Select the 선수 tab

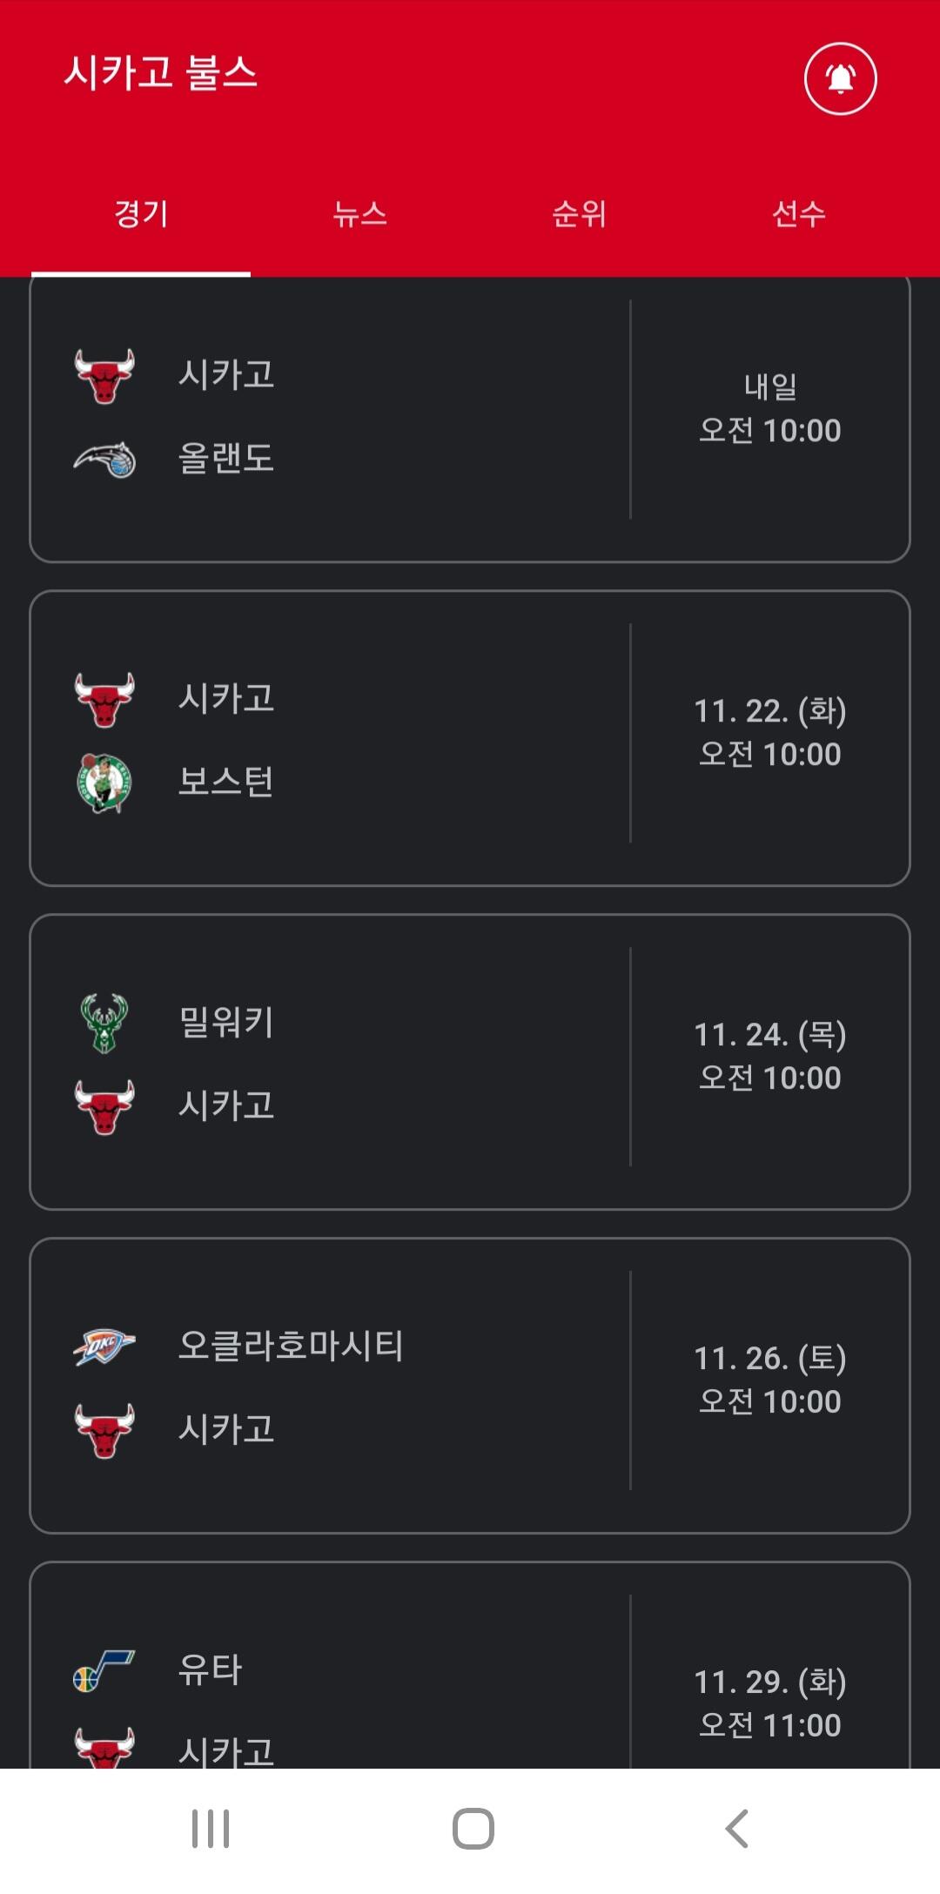[799, 213]
